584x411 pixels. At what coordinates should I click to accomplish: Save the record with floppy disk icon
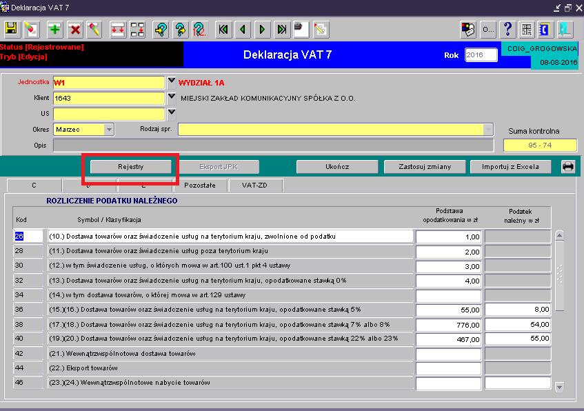[x=11, y=29]
